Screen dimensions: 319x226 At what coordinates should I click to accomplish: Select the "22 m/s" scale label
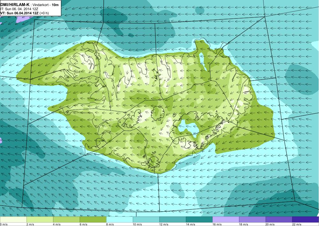(297, 224)
